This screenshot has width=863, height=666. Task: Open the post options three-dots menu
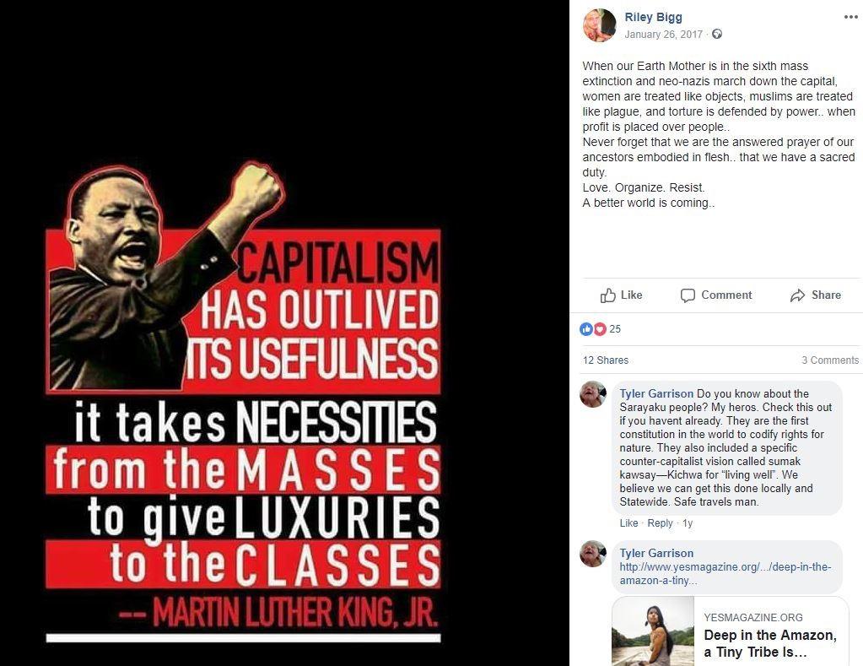click(850, 17)
